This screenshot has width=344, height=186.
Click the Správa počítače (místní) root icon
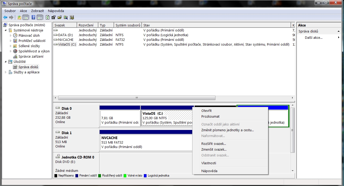[x=5, y=25]
